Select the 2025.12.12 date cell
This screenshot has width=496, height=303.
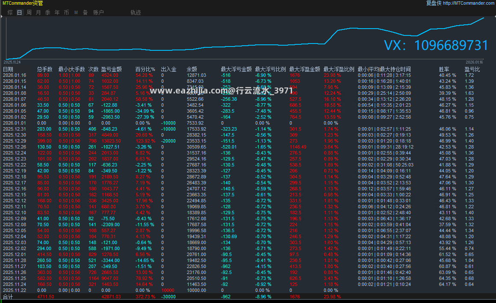tap(15, 201)
